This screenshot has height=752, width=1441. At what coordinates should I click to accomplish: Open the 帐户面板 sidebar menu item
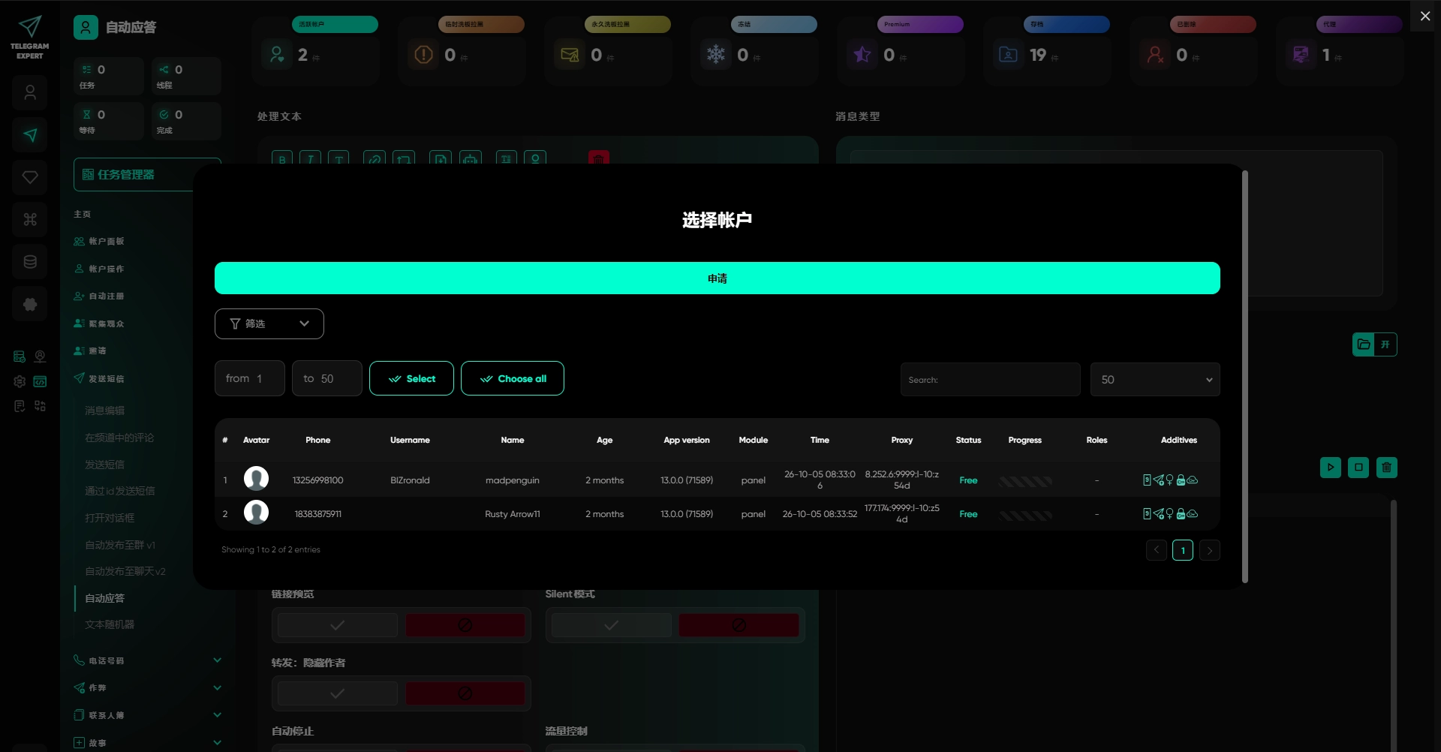point(107,242)
